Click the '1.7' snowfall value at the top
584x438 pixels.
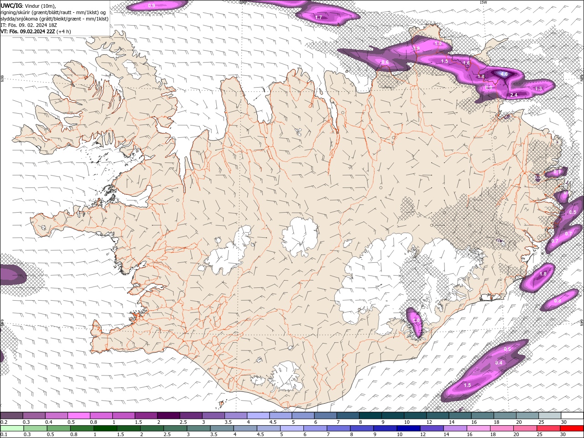319,17
